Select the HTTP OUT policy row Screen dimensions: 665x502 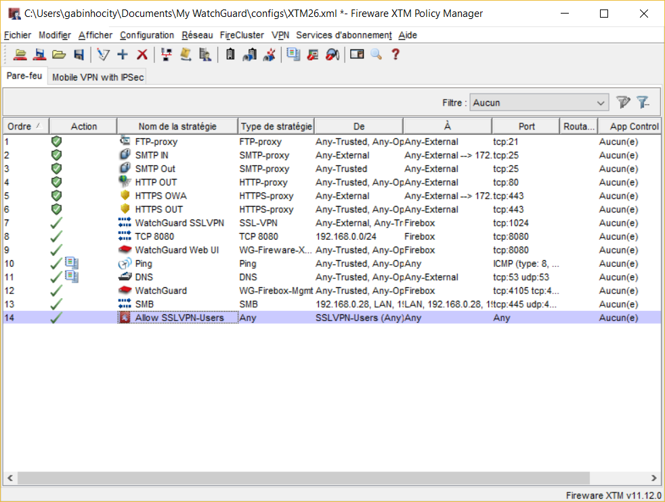[x=332, y=182]
